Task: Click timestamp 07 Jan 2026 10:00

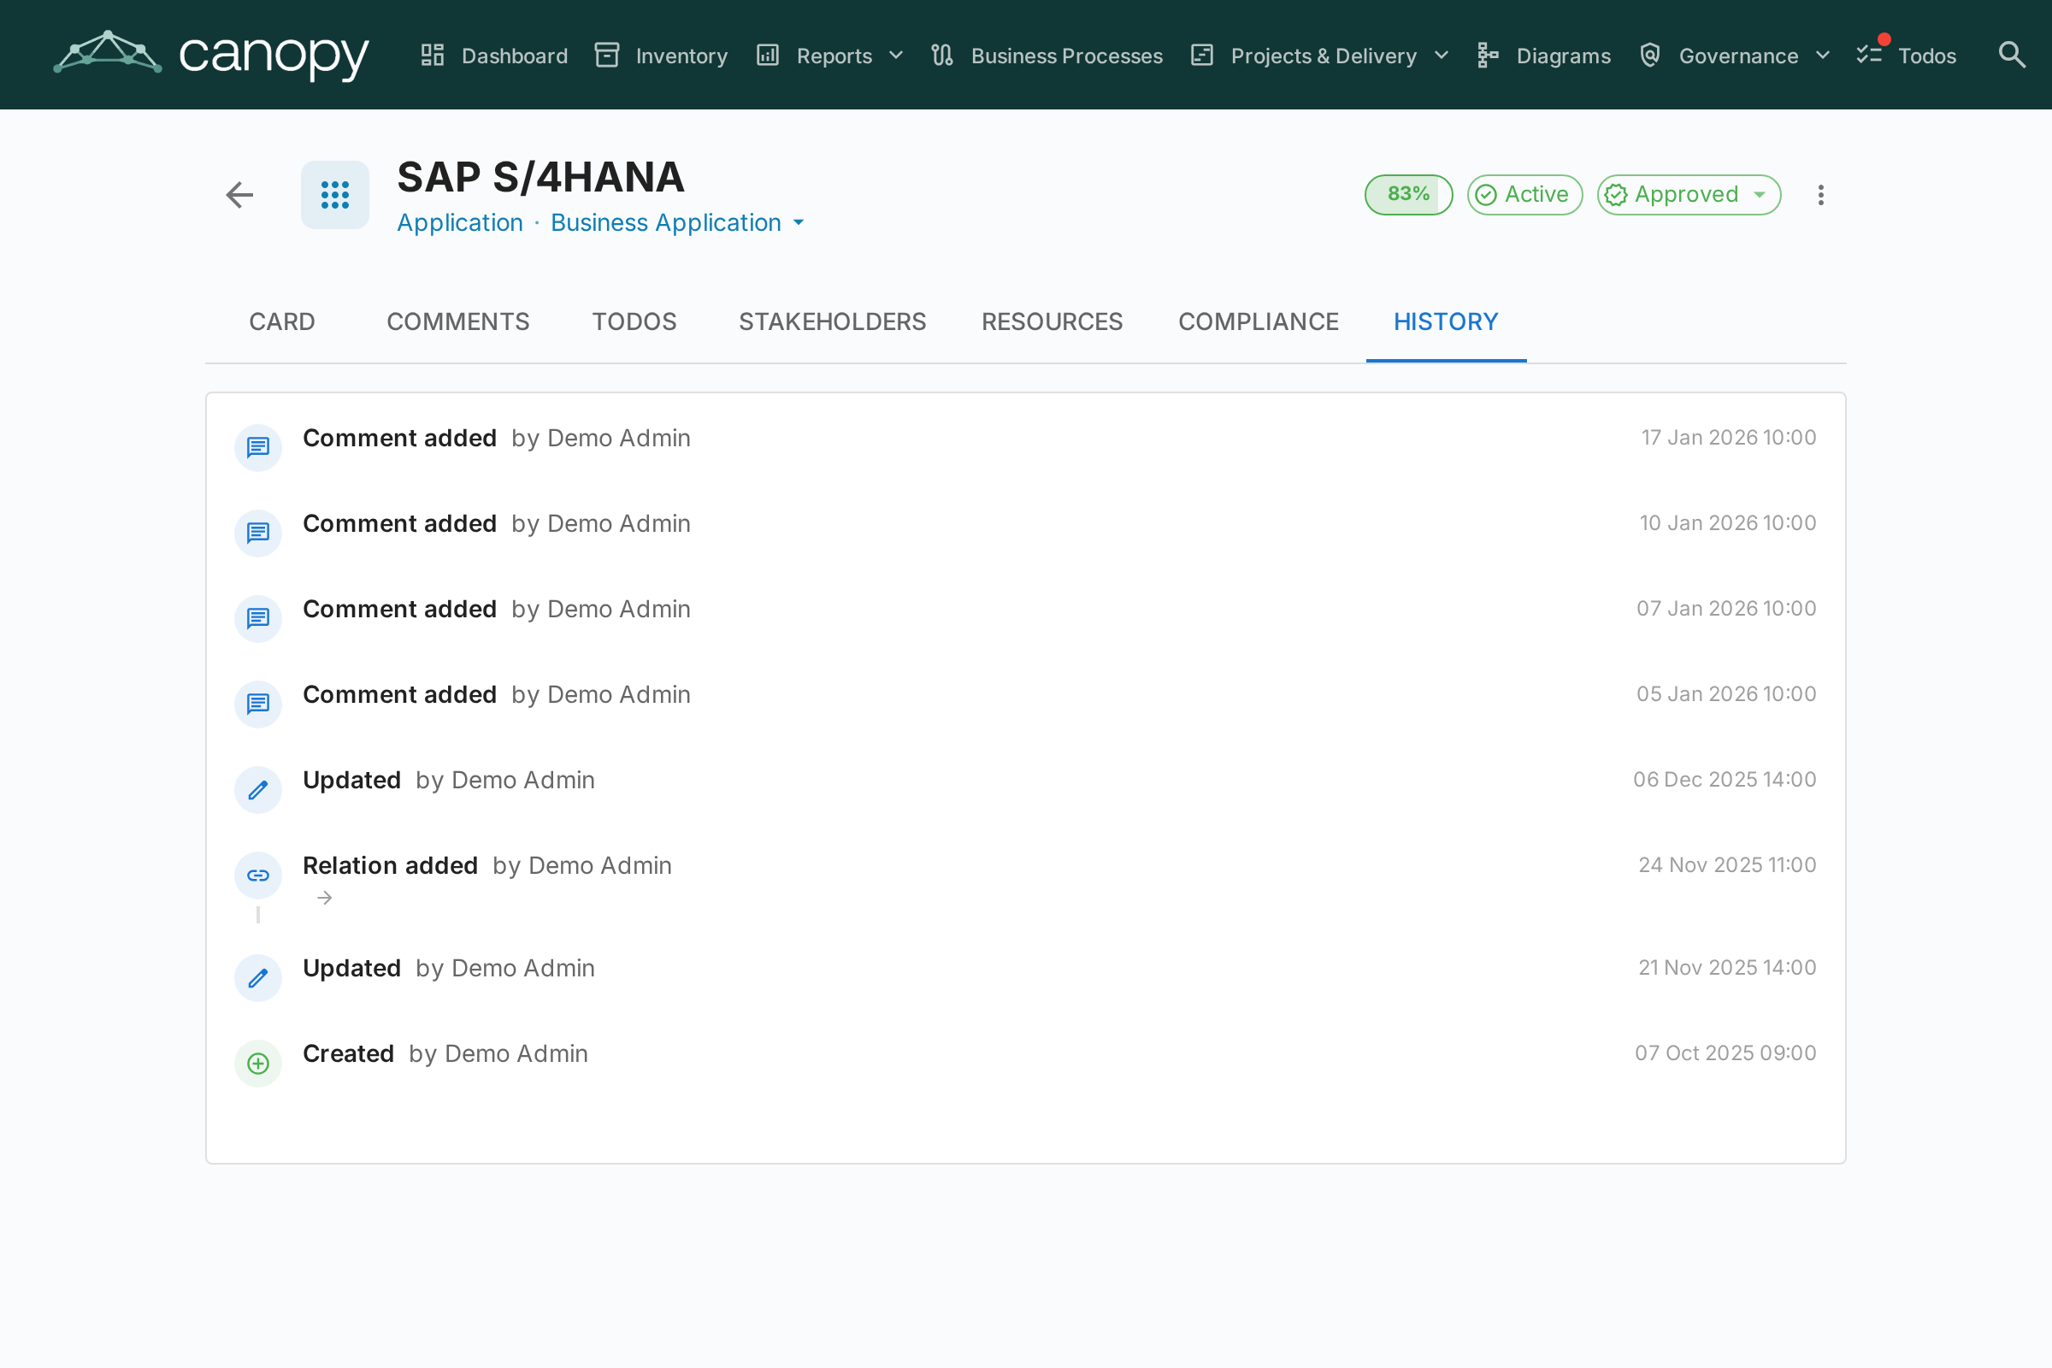Action: pyautogui.click(x=1725, y=608)
